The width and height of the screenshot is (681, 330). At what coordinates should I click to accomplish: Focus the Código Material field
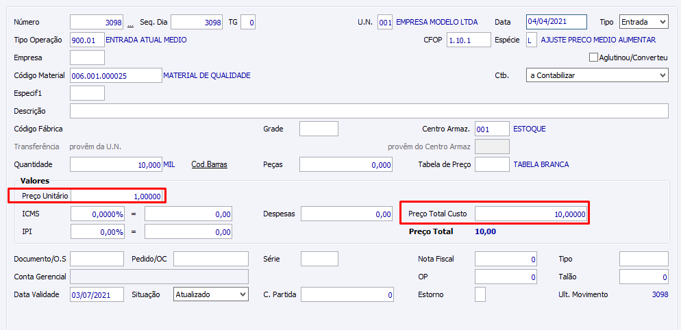pyautogui.click(x=115, y=75)
